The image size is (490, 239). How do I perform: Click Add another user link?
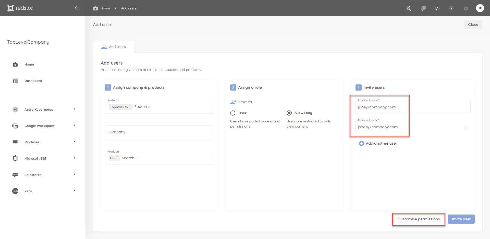click(x=381, y=143)
